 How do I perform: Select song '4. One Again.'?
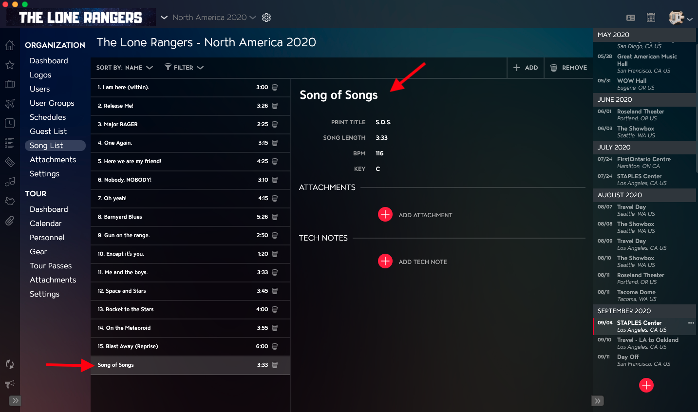pyautogui.click(x=190, y=143)
